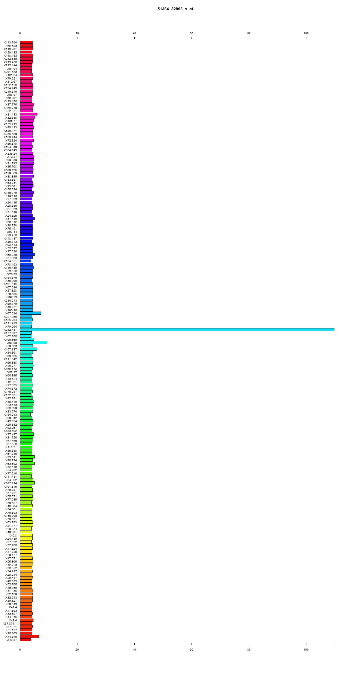Click the X41.4 label
Screen dimensions: 343x686
[13, 607]
